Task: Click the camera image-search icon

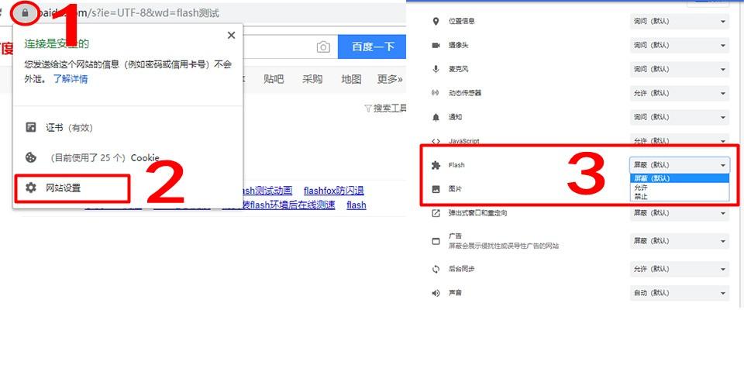Action: pos(323,47)
